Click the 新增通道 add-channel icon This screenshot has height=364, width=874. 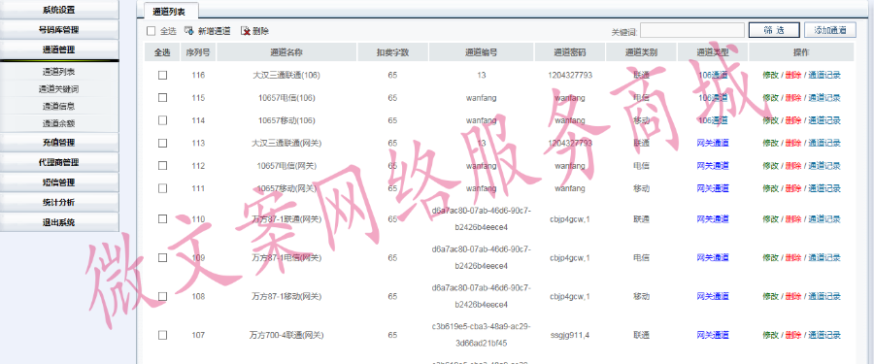pyautogui.click(x=188, y=31)
